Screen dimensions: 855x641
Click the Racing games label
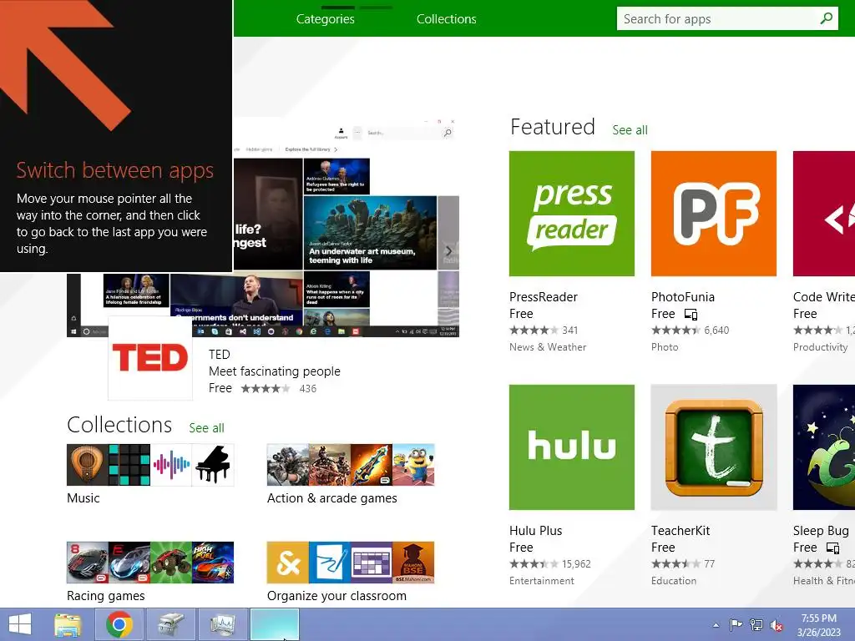pos(106,596)
